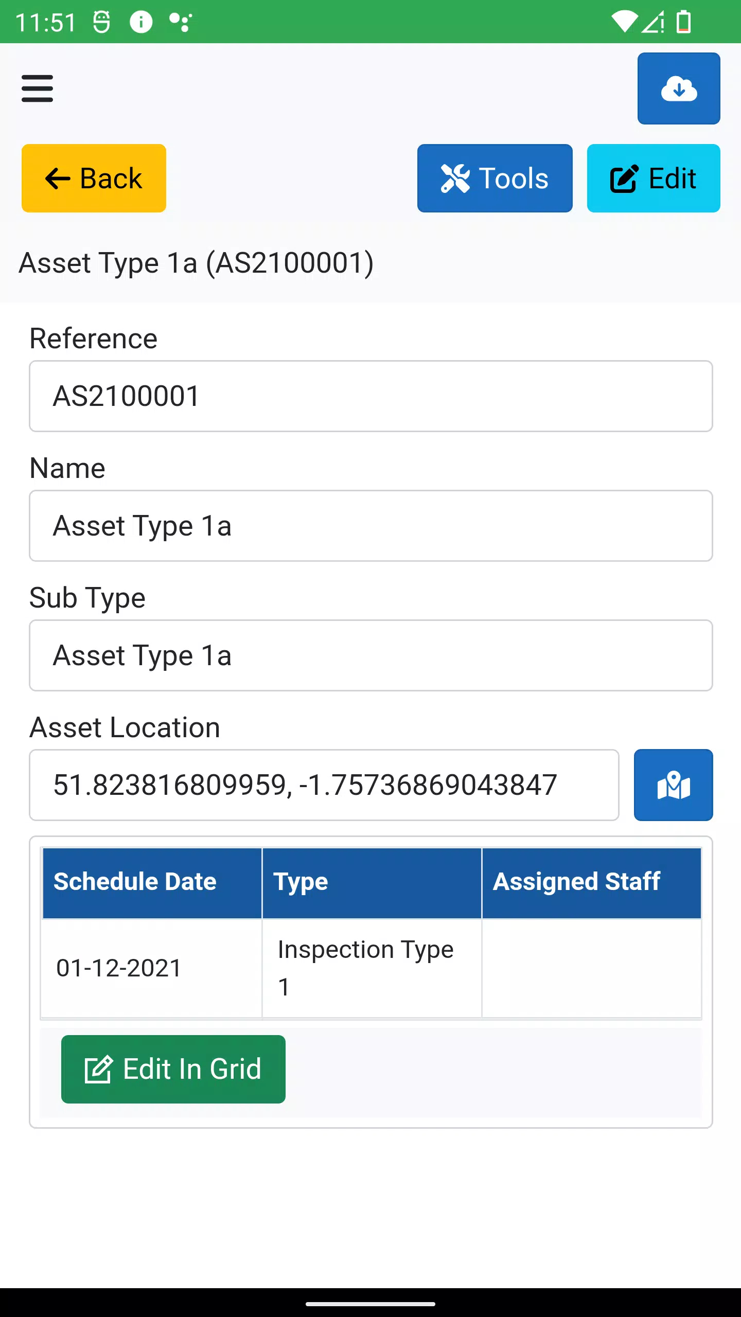The height and width of the screenshot is (1317, 741).
Task: Click the Asset Type 1a (AS2100001) title
Action: [196, 263]
